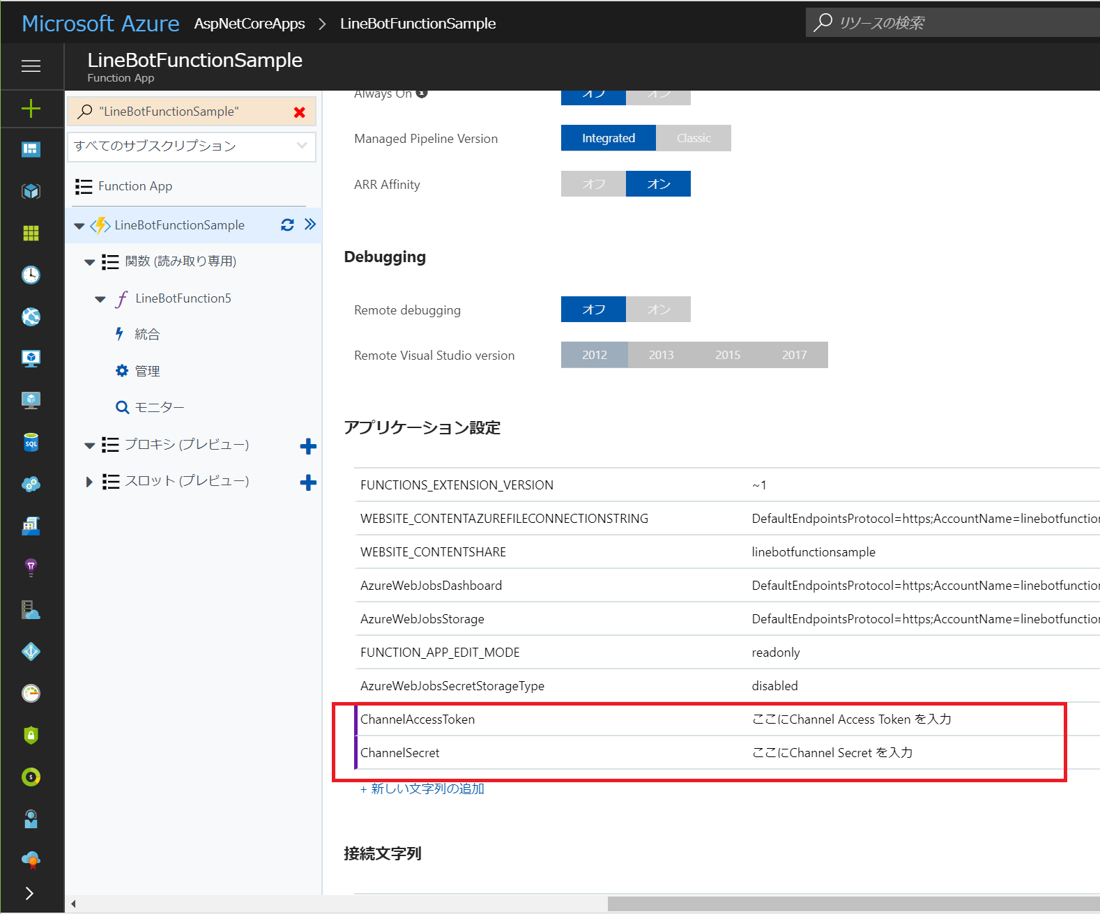The image size is (1100, 914).
Task: Select Visual Studio version 2012
Action: (x=595, y=355)
